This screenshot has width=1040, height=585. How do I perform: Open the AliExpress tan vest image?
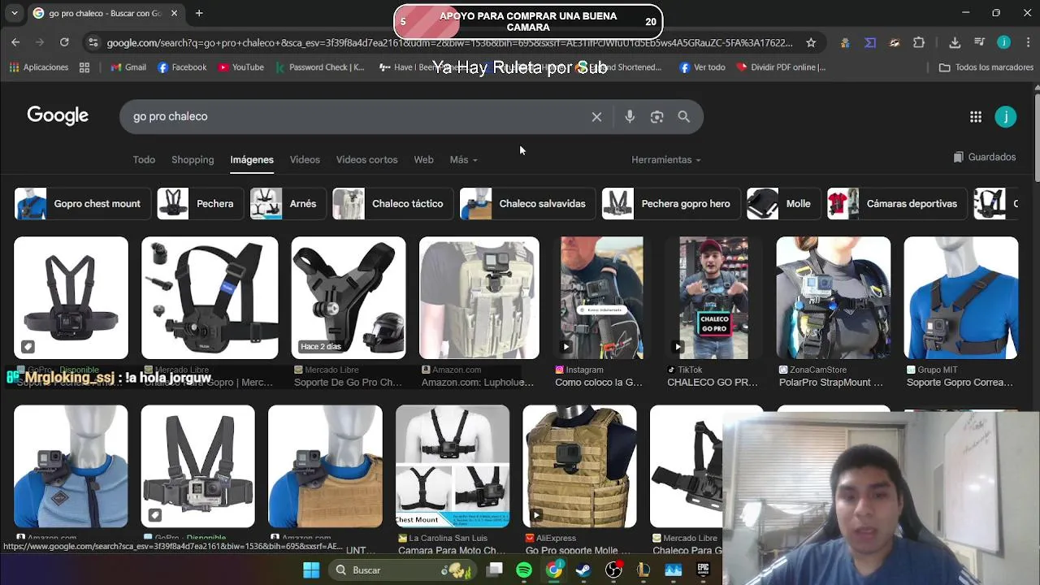tap(579, 466)
